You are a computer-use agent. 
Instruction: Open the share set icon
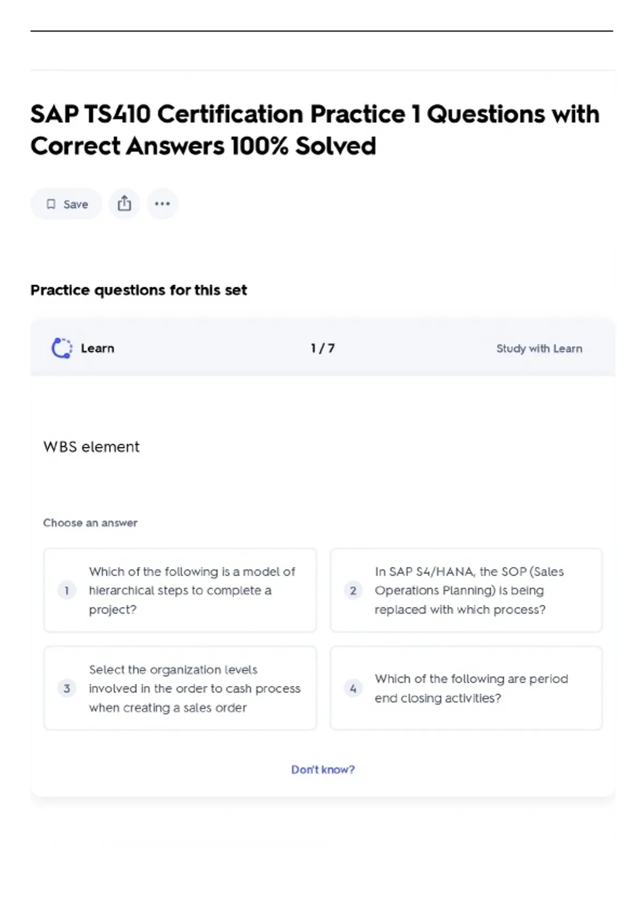click(x=124, y=204)
